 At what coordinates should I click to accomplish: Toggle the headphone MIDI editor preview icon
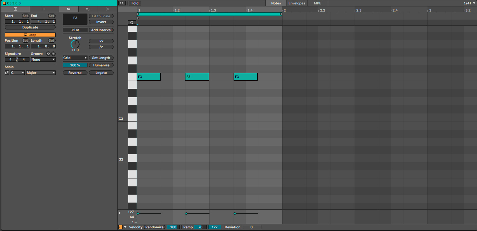coord(132,22)
